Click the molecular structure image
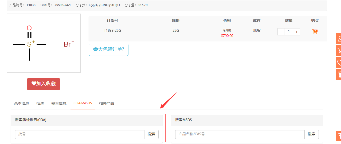 (x=44, y=43)
